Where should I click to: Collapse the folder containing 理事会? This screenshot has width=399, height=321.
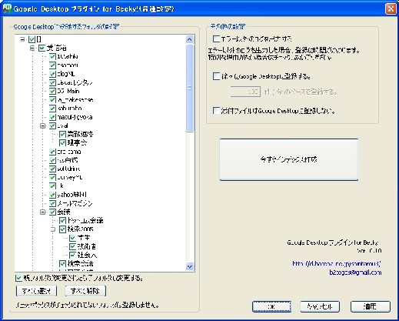coord(43,125)
